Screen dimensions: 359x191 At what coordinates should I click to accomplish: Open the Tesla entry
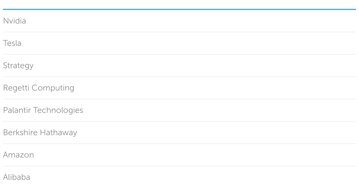[x=12, y=43]
